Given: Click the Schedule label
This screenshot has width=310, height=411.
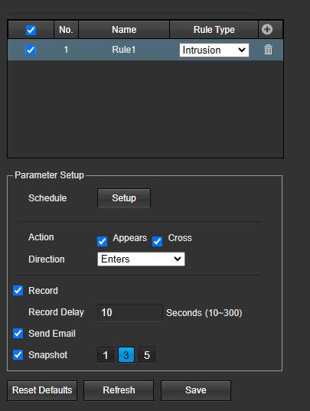Looking at the screenshot, I should 47,198.
